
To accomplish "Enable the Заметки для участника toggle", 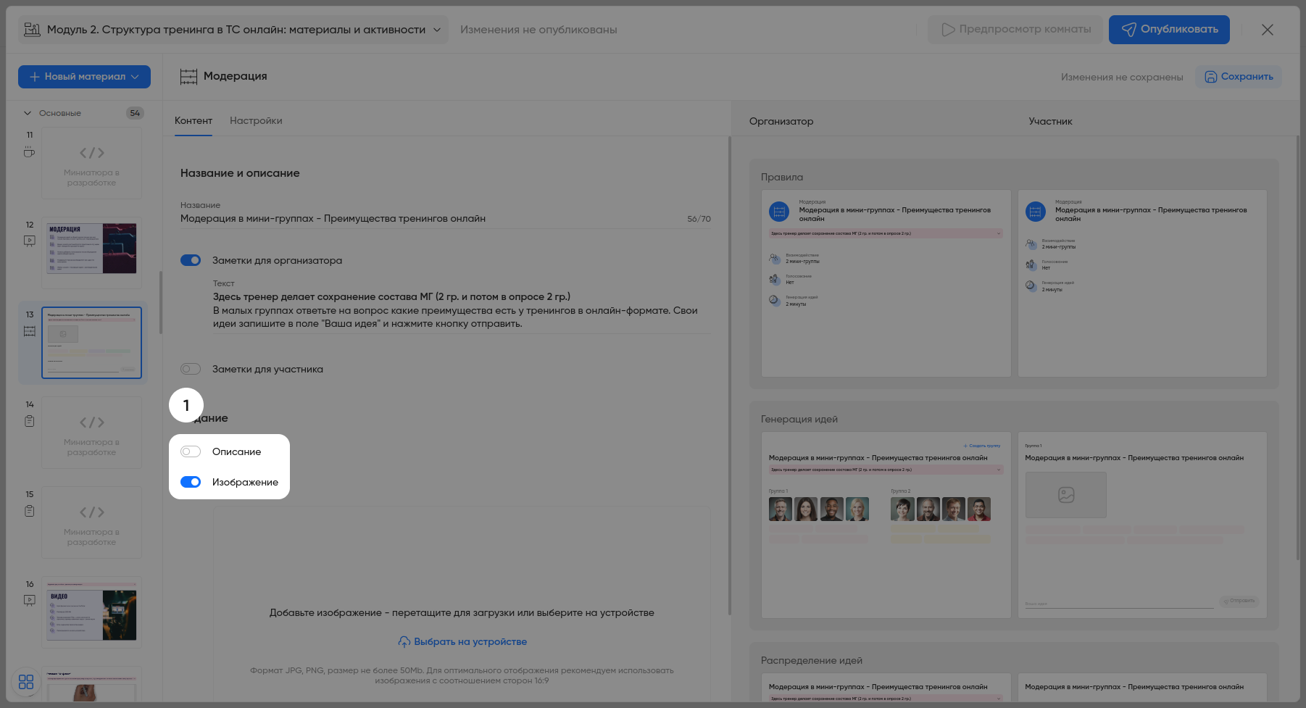I will (x=191, y=369).
